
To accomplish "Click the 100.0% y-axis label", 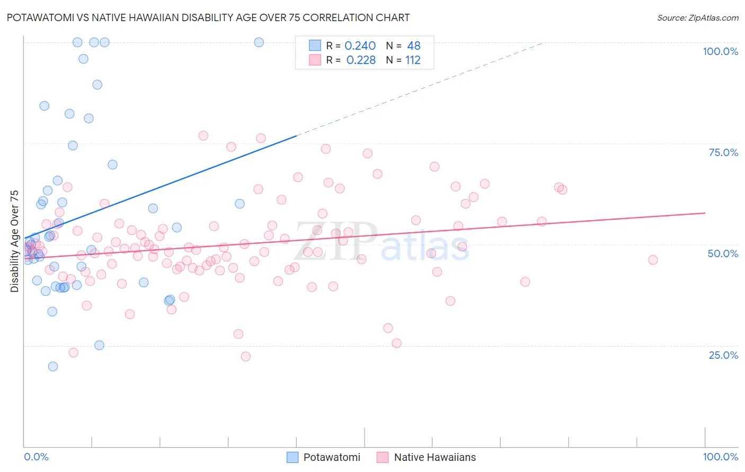I will [720, 51].
